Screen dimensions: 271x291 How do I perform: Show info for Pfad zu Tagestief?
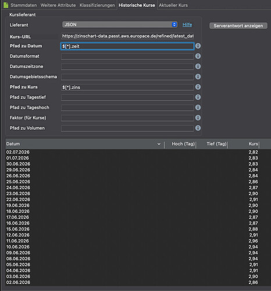[198, 97]
